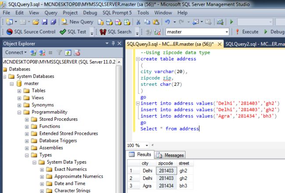The width and height of the screenshot is (285, 193).
Task: Expand the Tables folder
Action: click(19, 91)
